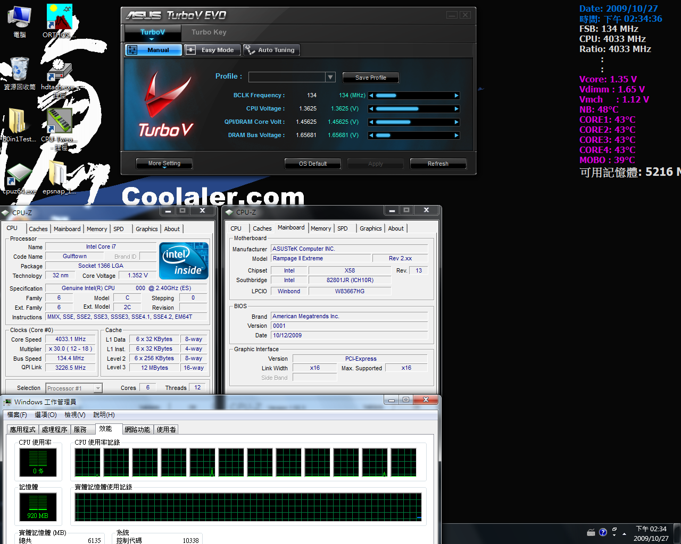Increase BCLK Frequency with right arrow

[x=456, y=96]
